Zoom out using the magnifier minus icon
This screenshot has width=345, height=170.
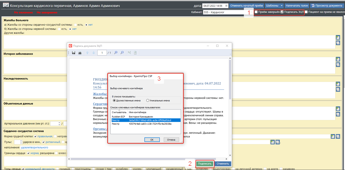coord(122,53)
